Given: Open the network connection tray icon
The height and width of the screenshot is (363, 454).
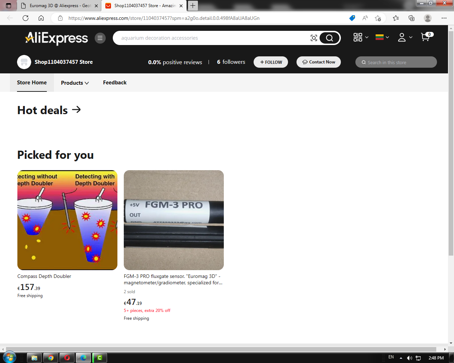Looking at the screenshot, I should click(418, 358).
